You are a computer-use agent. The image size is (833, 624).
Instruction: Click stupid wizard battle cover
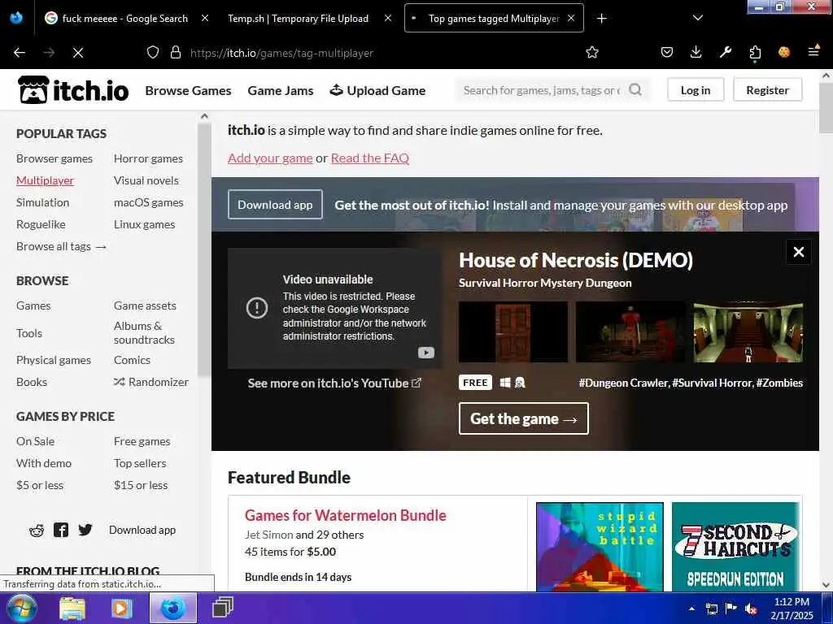click(600, 547)
